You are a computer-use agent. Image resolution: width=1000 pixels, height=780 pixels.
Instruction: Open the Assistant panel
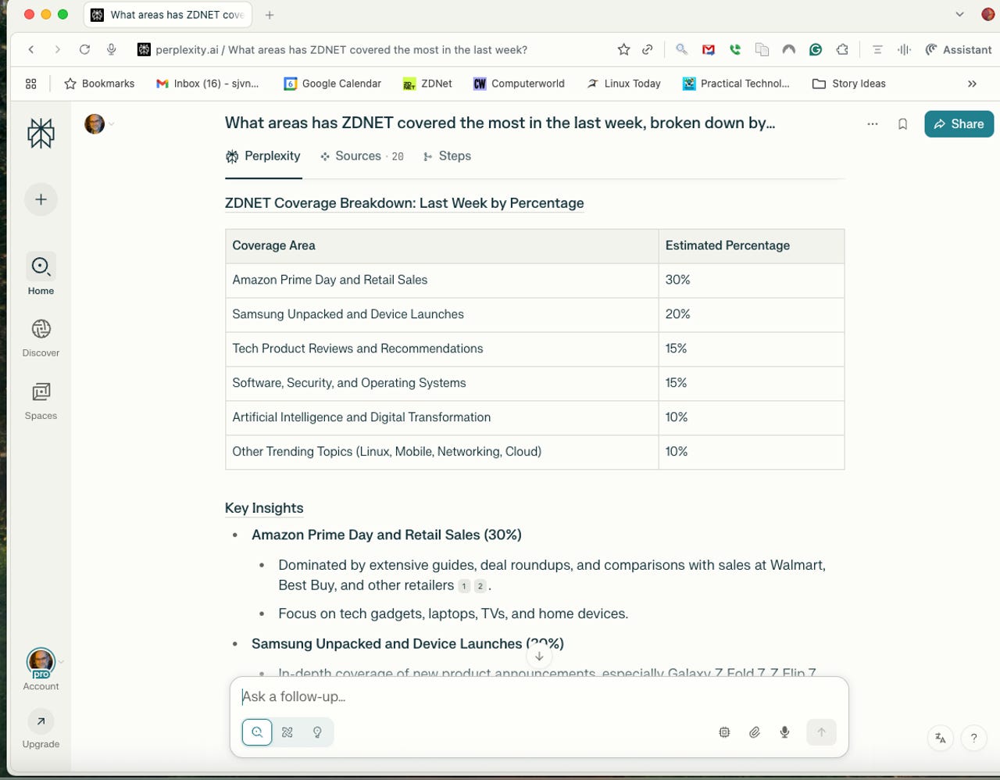pos(959,50)
